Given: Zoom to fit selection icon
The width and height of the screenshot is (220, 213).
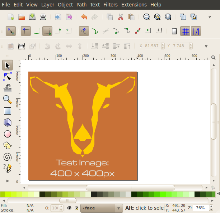Looking at the screenshot, I should coord(146,17).
